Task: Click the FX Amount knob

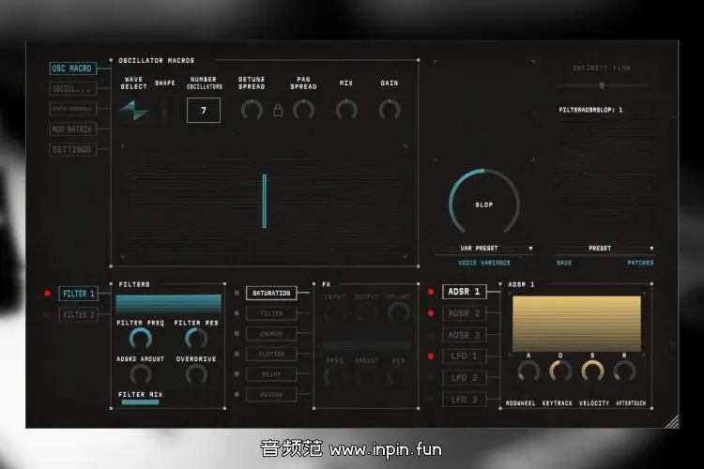Action: [x=367, y=376]
